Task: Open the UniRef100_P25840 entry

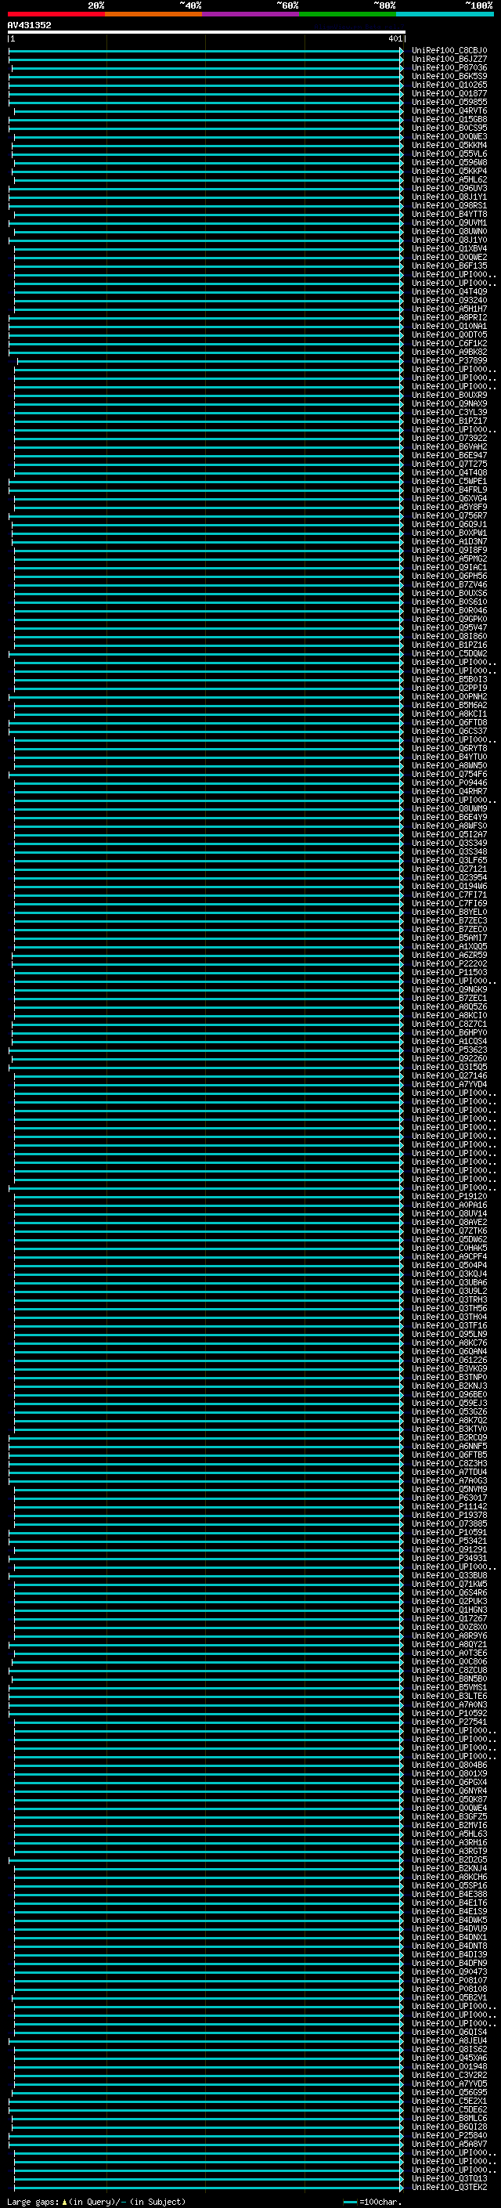Action: click(449, 2135)
